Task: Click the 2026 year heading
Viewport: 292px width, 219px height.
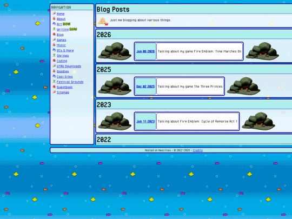Action: pos(104,35)
